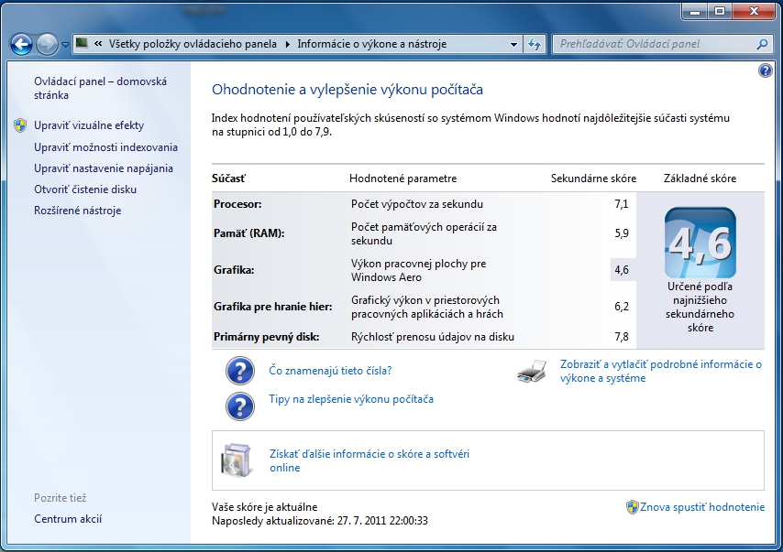The width and height of the screenshot is (783, 552).
Task: Click 'Grafika pre hranie hier:' label
Action: point(273,306)
